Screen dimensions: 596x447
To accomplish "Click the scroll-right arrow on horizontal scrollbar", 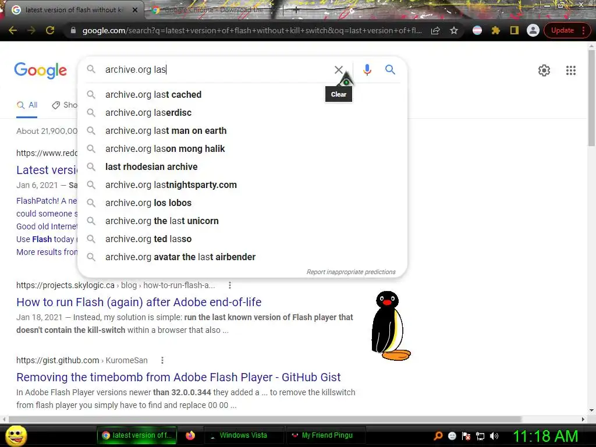I will 583,419.
